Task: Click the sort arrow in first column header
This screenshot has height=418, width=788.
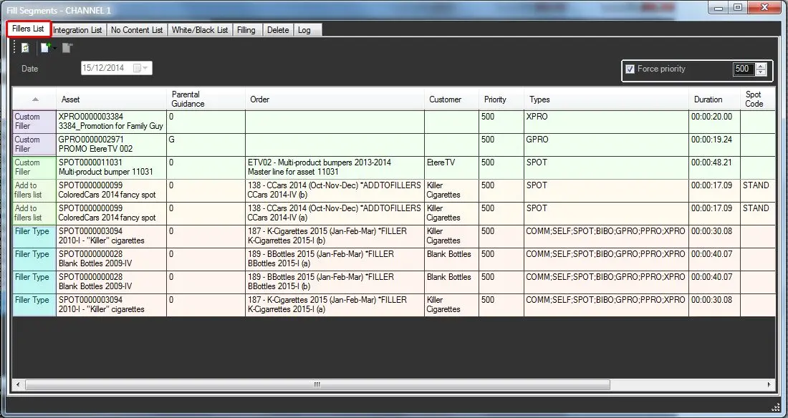Action: [35, 99]
